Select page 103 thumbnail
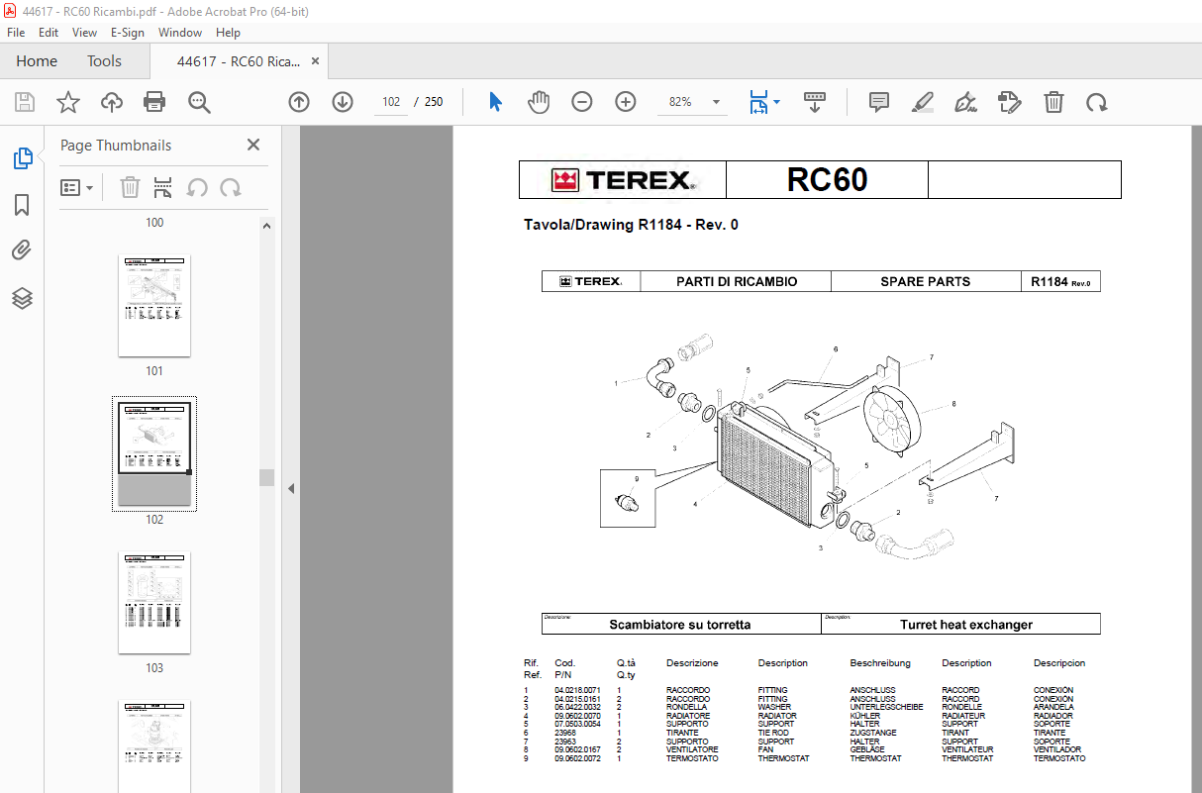 [154, 603]
